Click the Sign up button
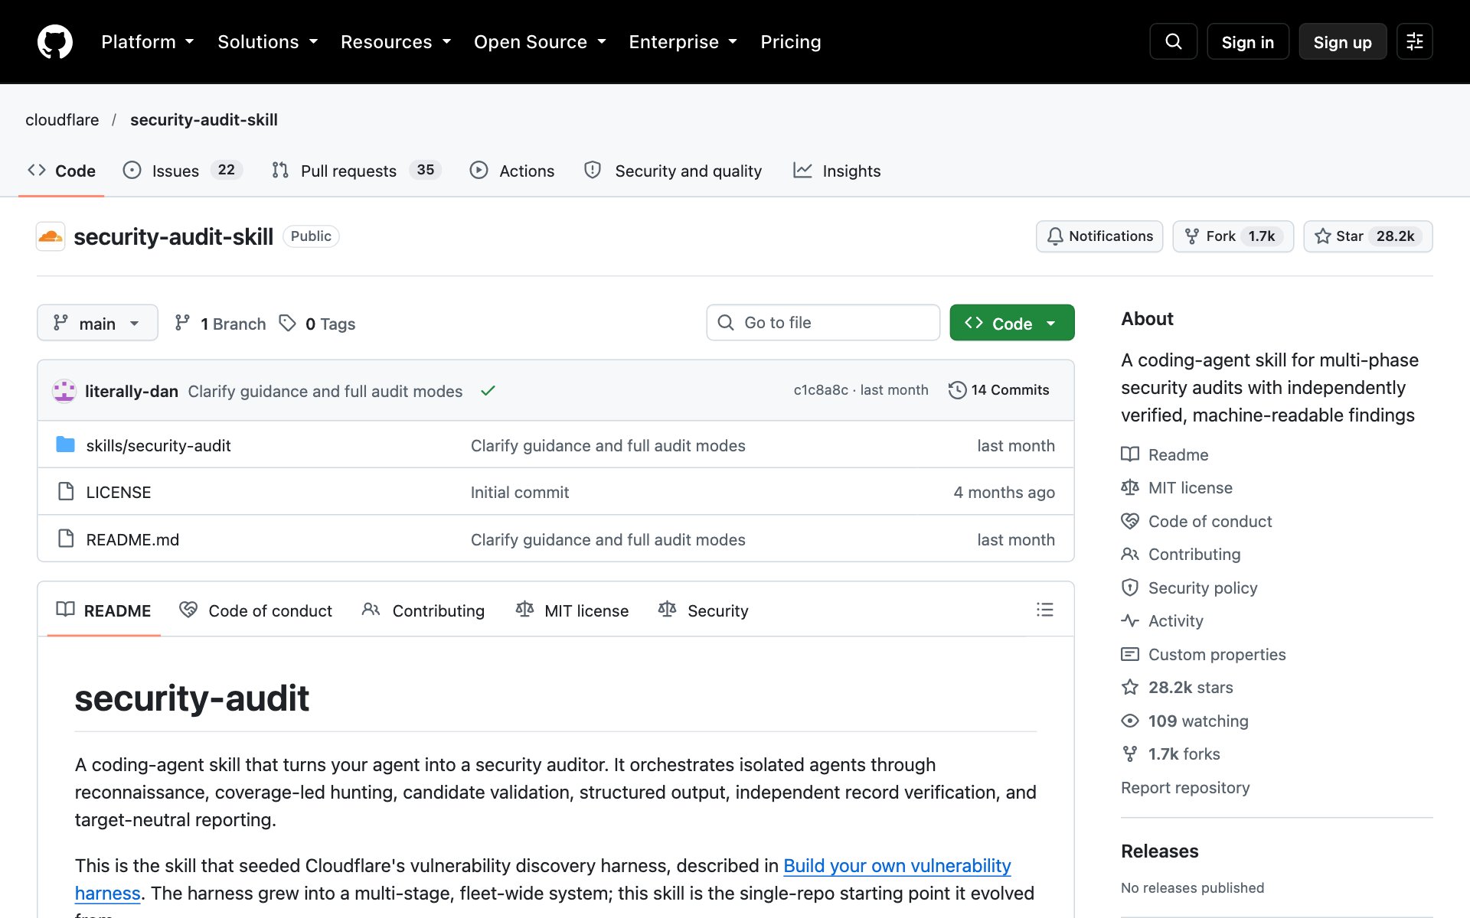This screenshot has width=1470, height=918. click(x=1342, y=41)
